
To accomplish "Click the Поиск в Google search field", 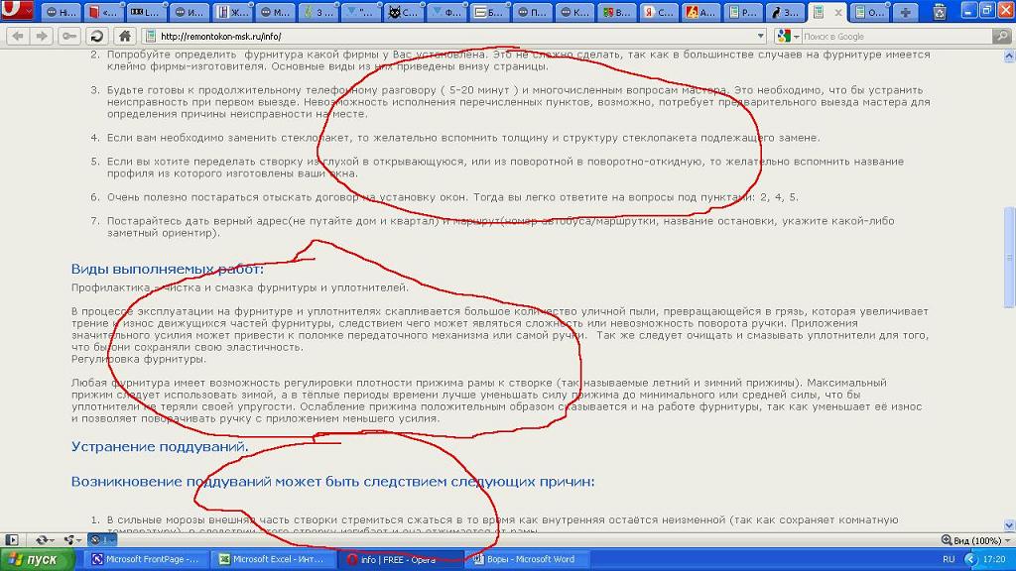I will 897,37.
